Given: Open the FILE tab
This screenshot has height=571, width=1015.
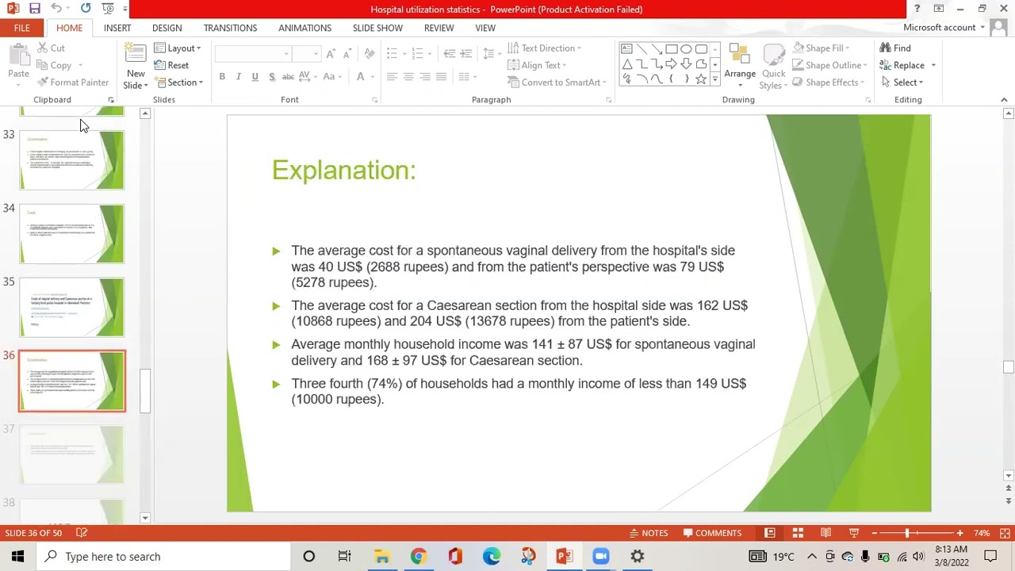Looking at the screenshot, I should pyautogui.click(x=21, y=28).
